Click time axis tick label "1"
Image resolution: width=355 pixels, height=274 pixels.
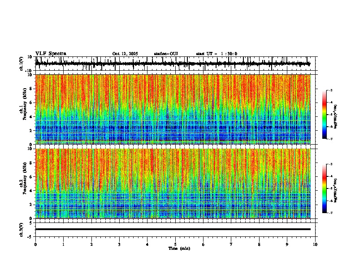click(63, 244)
